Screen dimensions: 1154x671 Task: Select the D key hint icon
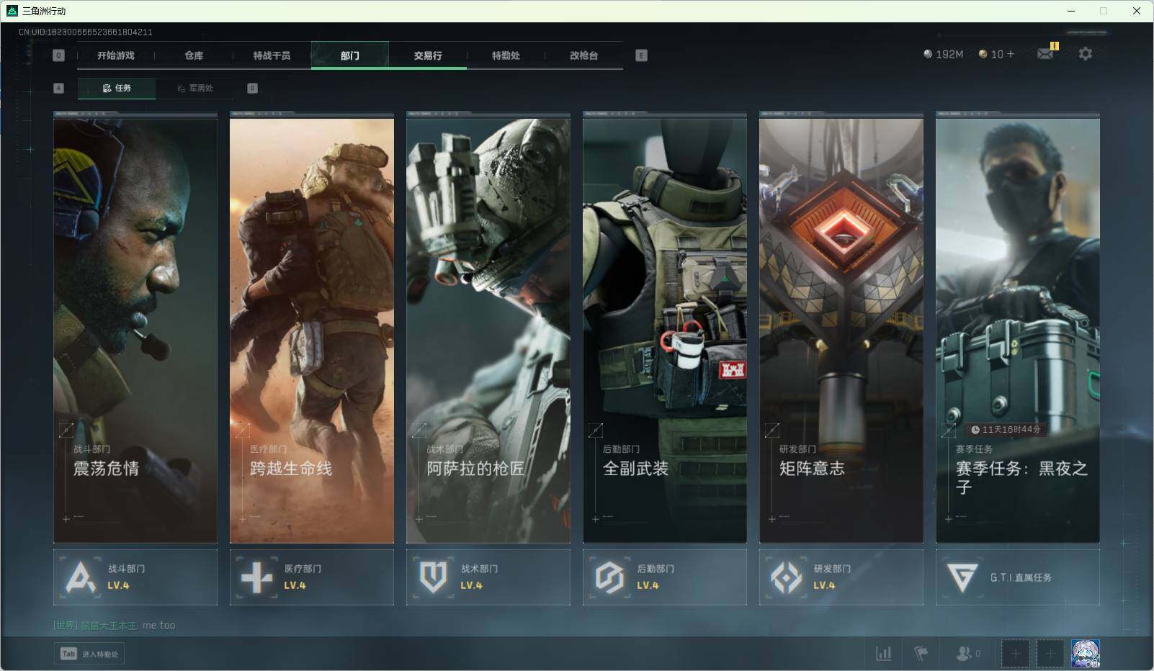252,88
